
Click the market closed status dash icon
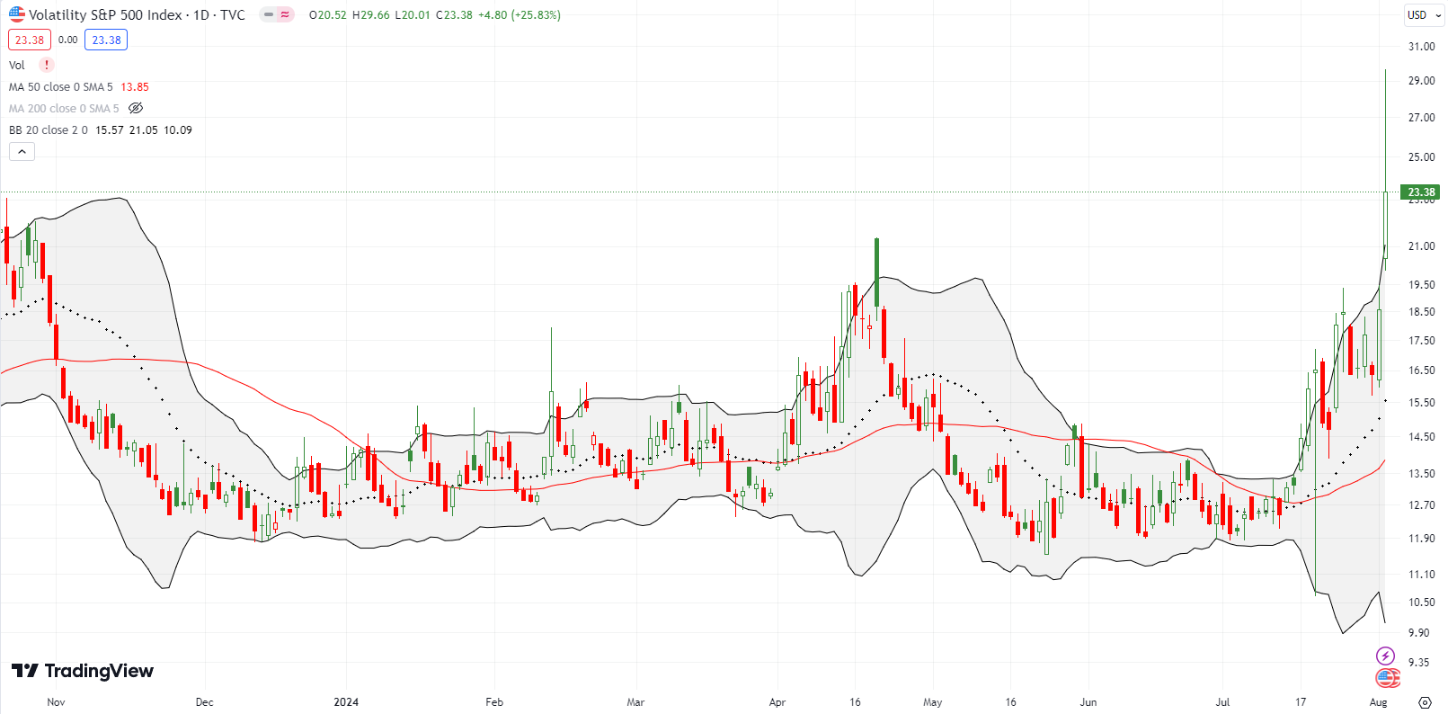(269, 15)
